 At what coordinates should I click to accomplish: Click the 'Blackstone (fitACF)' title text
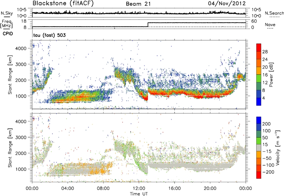(x=63, y=4)
